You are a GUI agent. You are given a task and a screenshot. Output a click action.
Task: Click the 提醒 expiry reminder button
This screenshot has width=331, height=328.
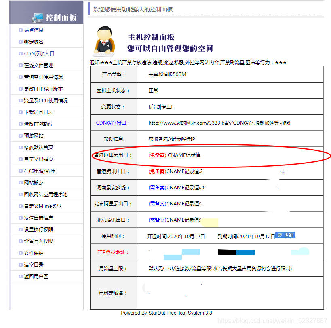coord(285,235)
